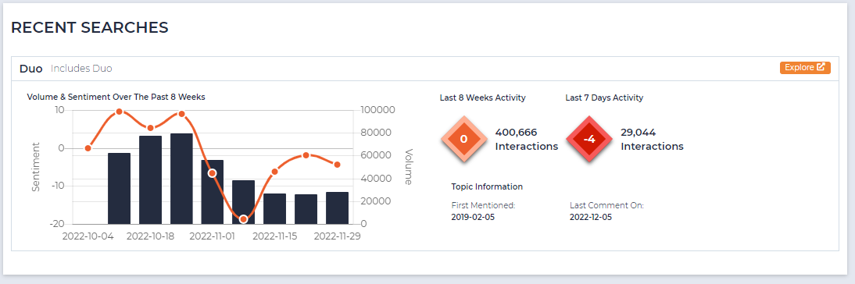Click the 29,044 Interactions figure
855x284 pixels.
coord(652,140)
